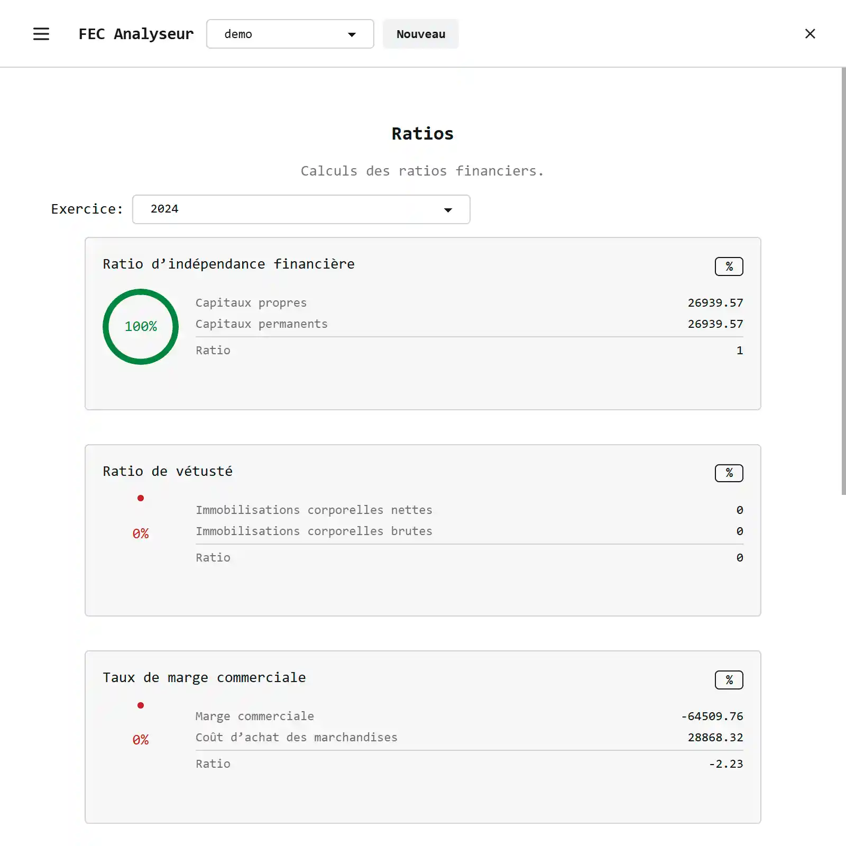Open the demo file dropdown
This screenshot has width=846, height=846.
(290, 34)
